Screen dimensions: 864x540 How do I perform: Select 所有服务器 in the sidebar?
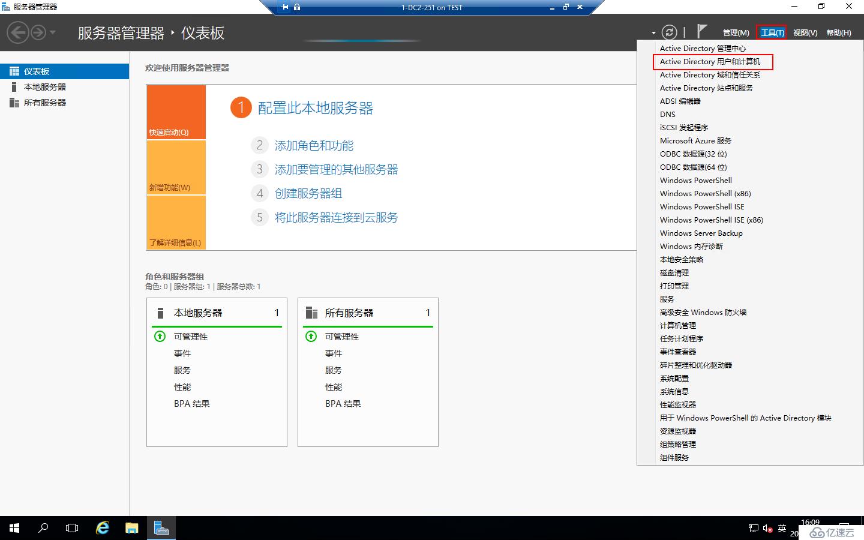point(64,103)
